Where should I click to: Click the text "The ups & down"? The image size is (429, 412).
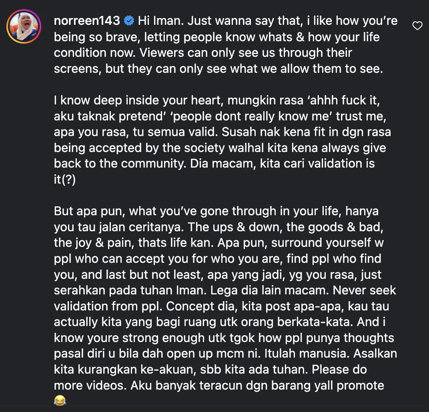click(x=232, y=227)
